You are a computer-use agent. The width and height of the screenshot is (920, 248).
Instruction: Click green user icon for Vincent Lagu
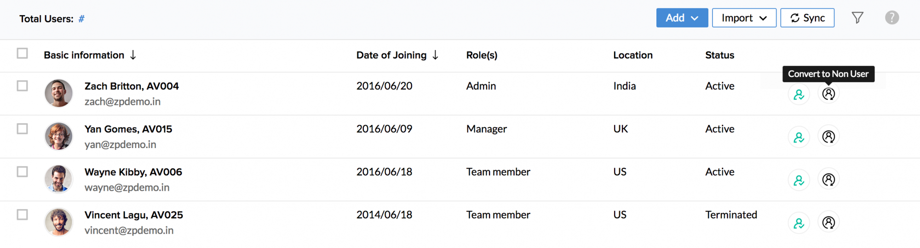tap(799, 223)
